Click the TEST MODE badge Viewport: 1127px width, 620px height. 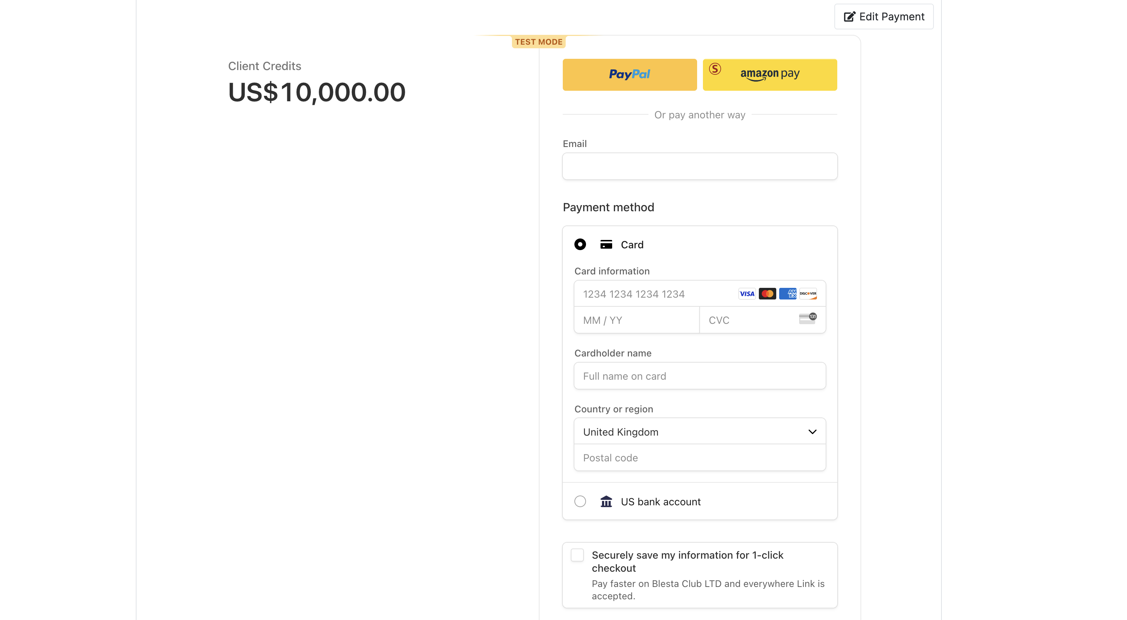[x=538, y=42]
